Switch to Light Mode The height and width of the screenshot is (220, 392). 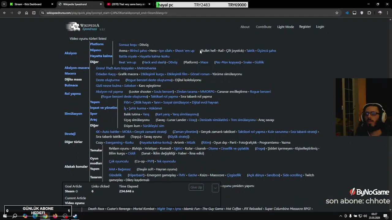285,27
